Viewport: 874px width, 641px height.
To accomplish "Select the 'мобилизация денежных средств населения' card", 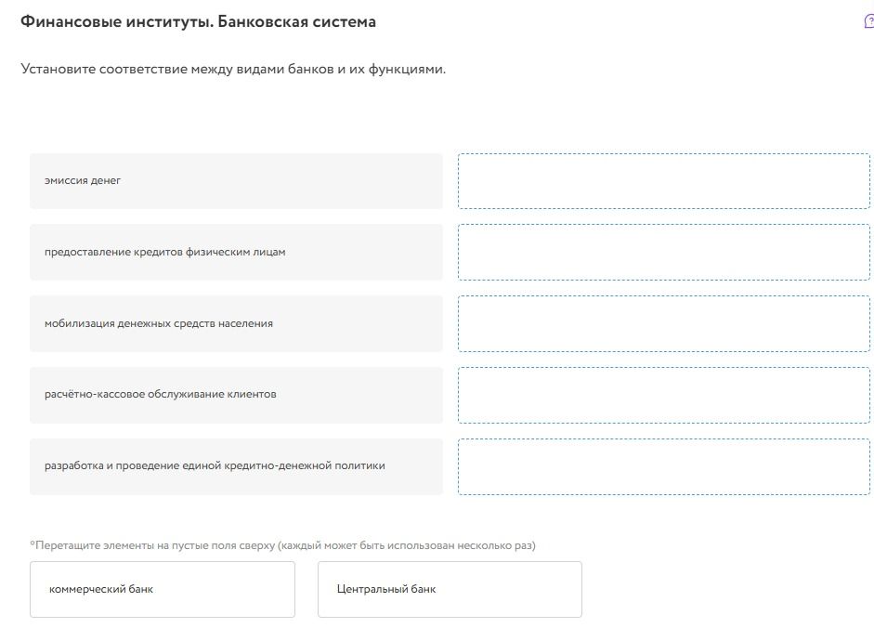I will click(236, 323).
